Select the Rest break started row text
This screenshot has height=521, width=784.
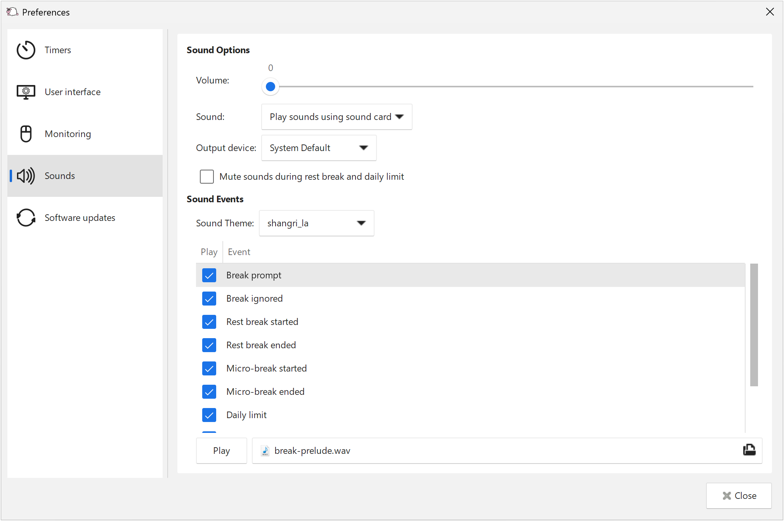pyautogui.click(x=262, y=322)
